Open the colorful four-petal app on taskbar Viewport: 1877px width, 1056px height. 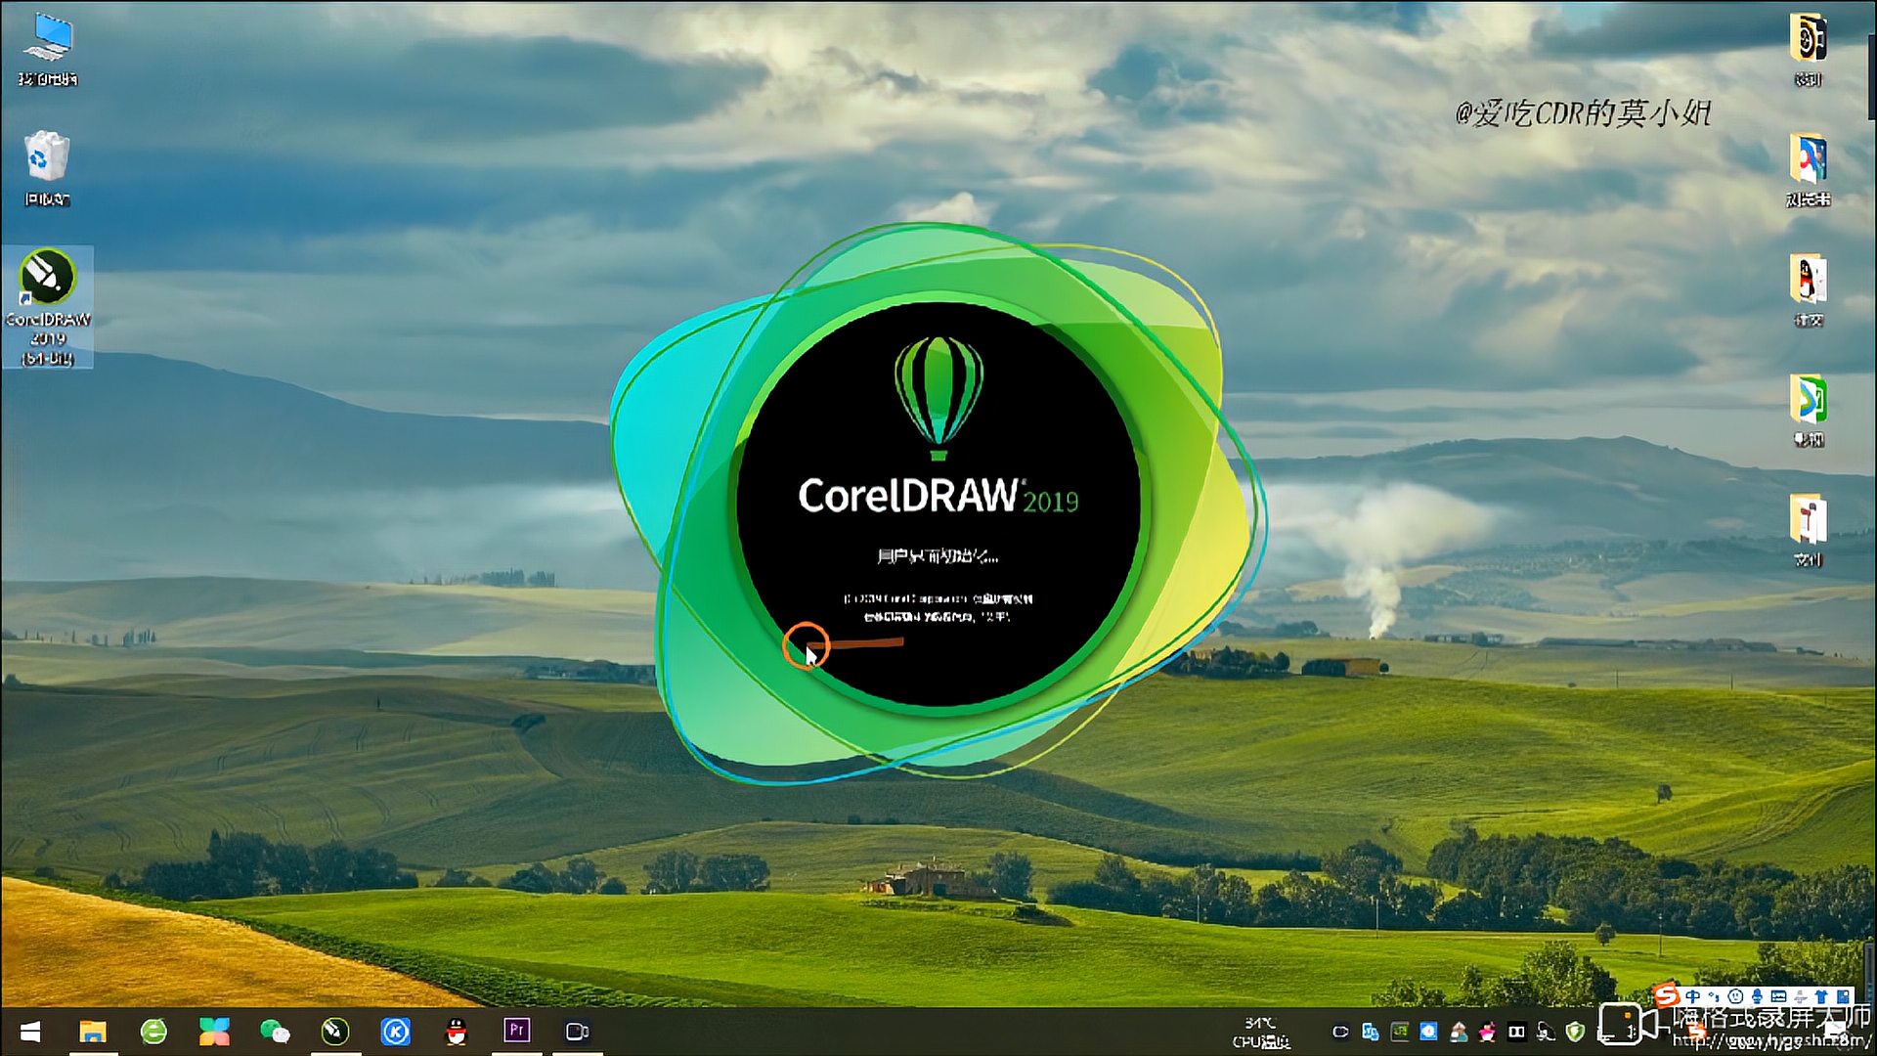214,1032
